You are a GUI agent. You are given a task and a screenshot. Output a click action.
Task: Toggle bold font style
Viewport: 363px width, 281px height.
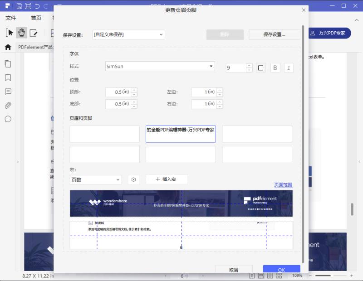[275, 68]
